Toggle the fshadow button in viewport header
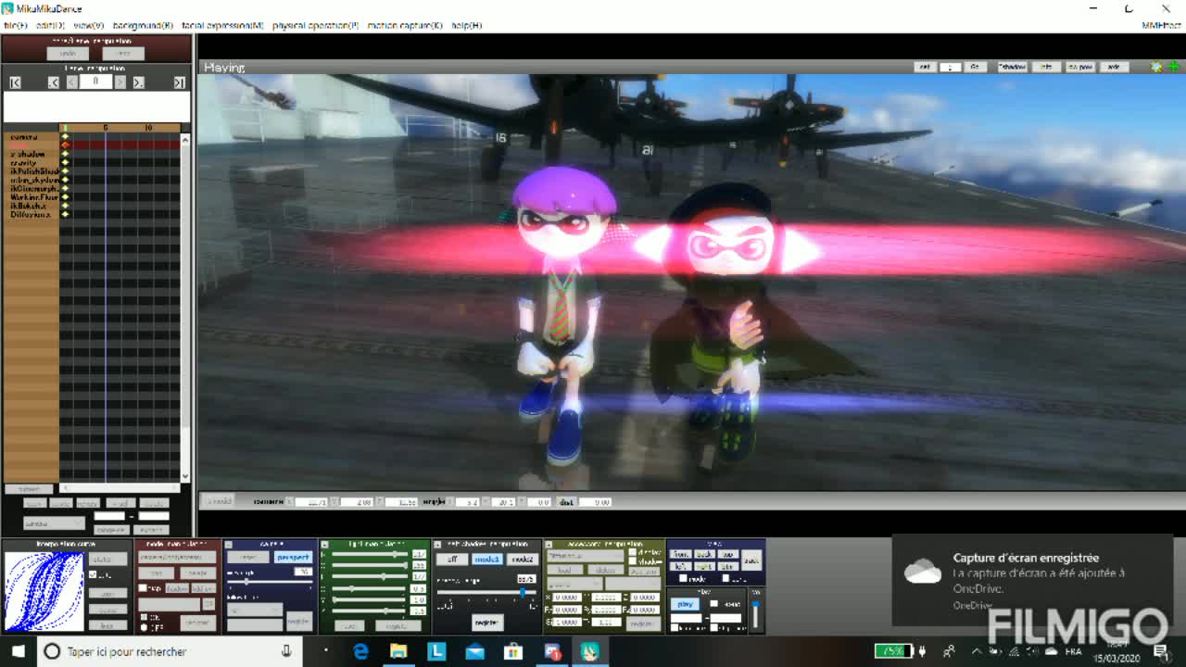 point(1011,67)
